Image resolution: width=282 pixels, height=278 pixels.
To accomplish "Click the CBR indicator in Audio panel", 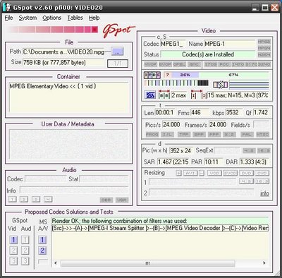I will click(x=106, y=200).
